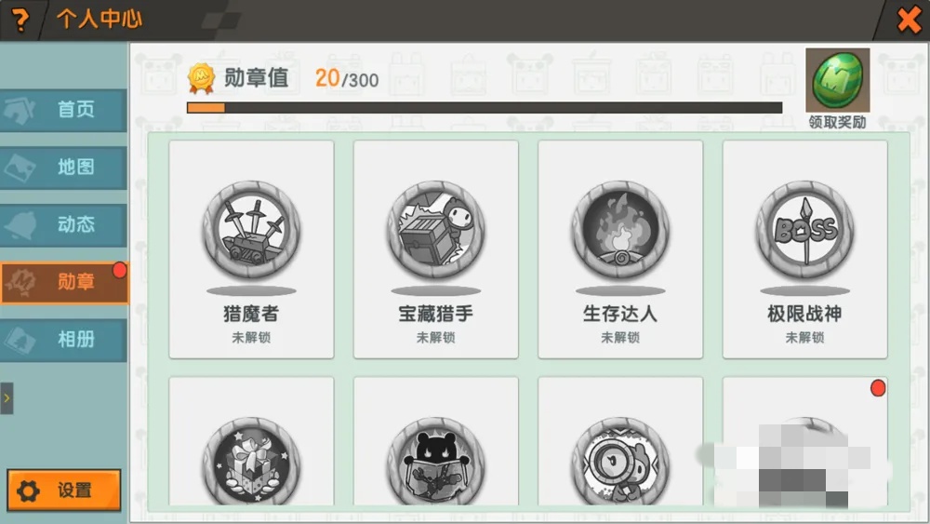This screenshot has width=930, height=524.
Task: Expand the sidebar arrow chevron
Action: [x=7, y=398]
